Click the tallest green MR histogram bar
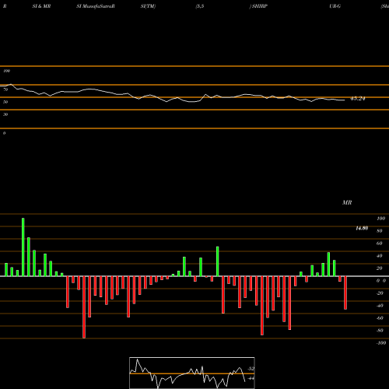 point(23,247)
